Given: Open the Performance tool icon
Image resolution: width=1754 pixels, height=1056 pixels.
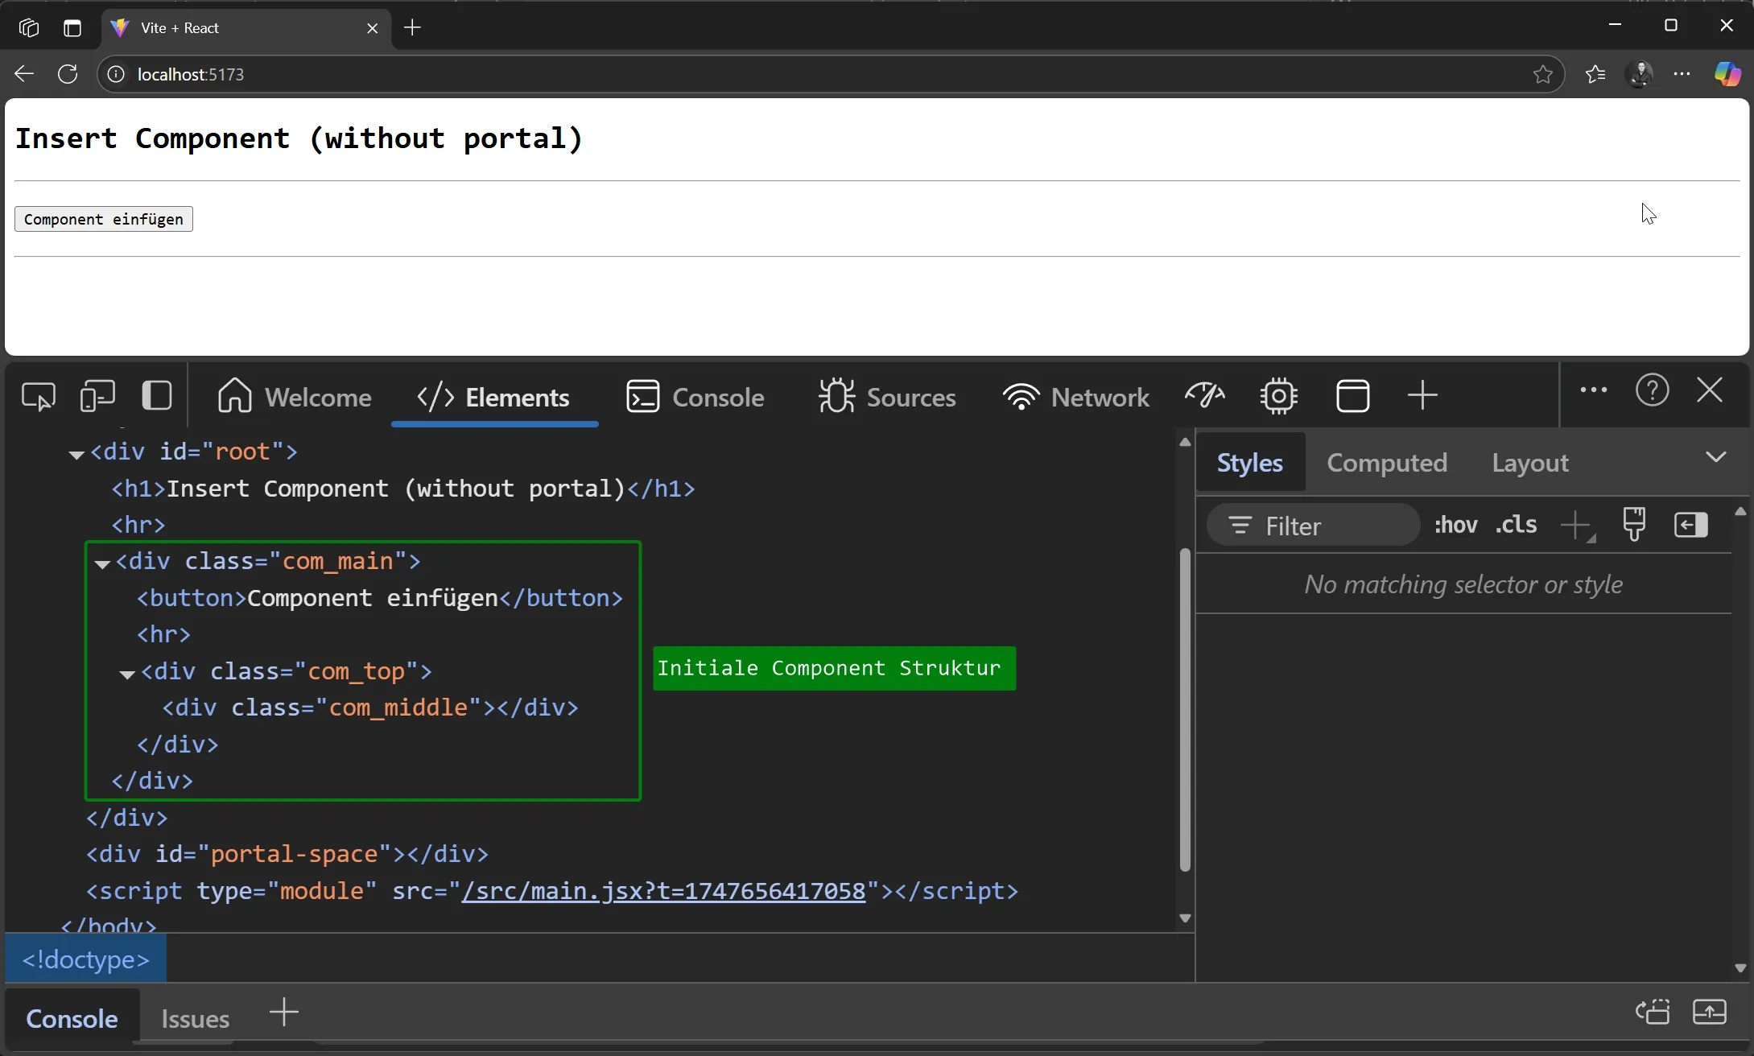Looking at the screenshot, I should 1205,395.
